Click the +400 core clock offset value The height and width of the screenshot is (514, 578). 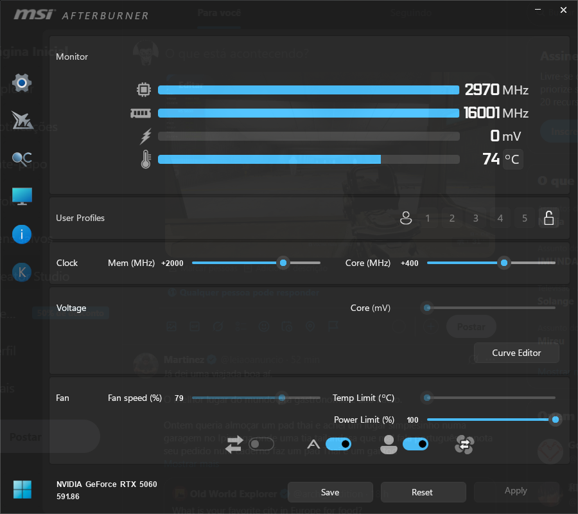(x=410, y=263)
